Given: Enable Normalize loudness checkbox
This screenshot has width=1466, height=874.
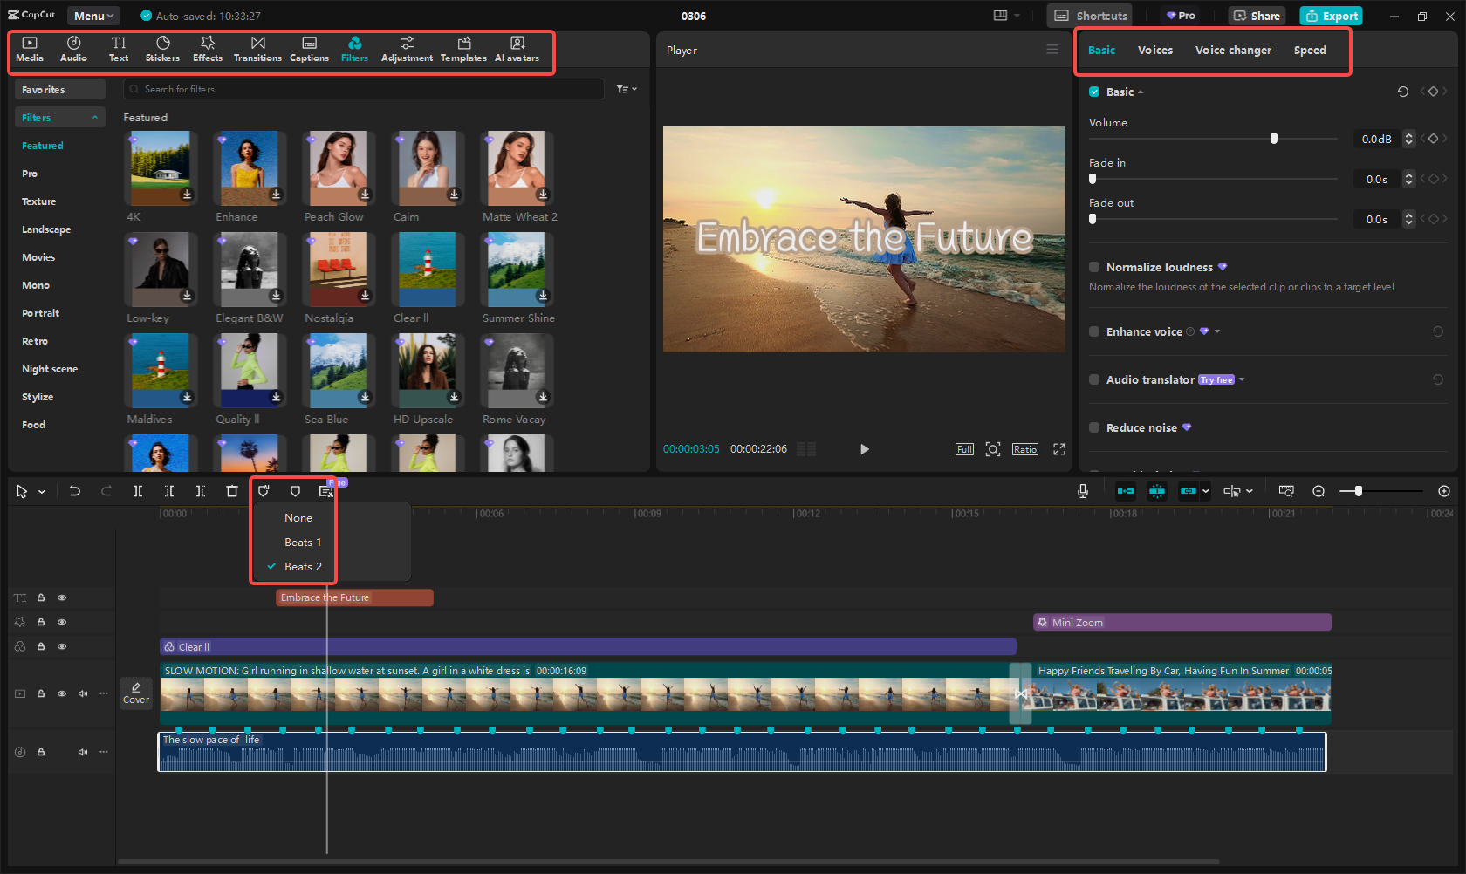Looking at the screenshot, I should pyautogui.click(x=1094, y=267).
